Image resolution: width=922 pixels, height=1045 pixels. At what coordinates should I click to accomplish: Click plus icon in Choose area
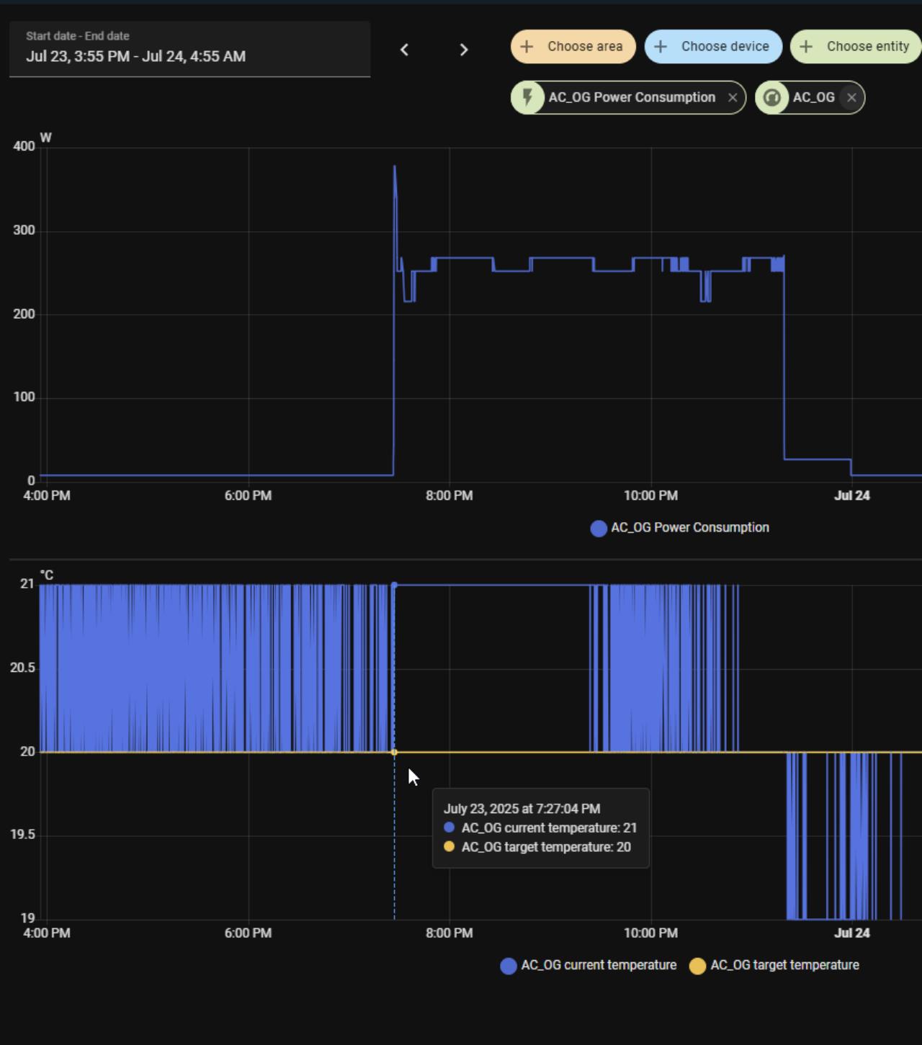(527, 47)
